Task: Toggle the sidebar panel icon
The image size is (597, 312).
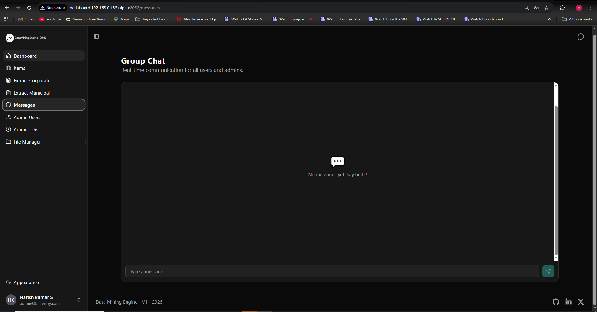Action: (96, 37)
